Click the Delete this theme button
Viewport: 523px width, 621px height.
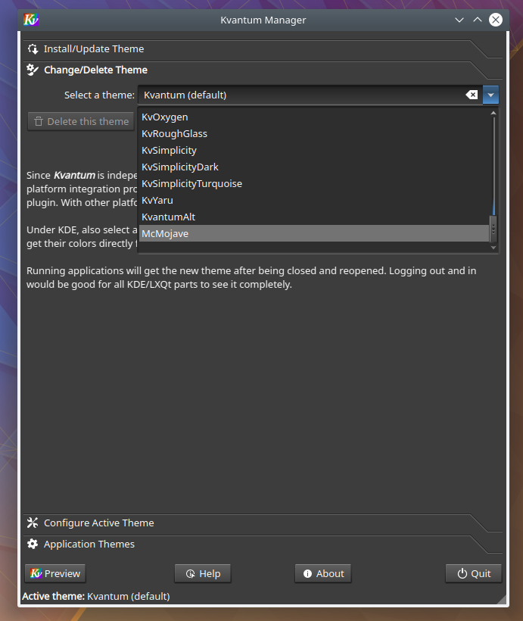pyautogui.click(x=81, y=122)
